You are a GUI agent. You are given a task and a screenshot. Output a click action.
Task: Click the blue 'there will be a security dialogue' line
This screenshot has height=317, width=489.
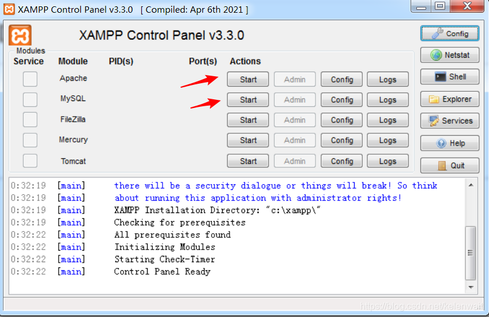pos(276,185)
